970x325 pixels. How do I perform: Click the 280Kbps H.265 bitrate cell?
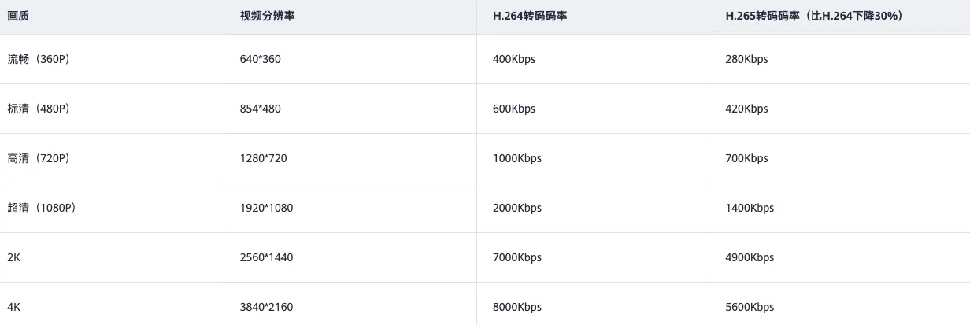[x=746, y=59]
